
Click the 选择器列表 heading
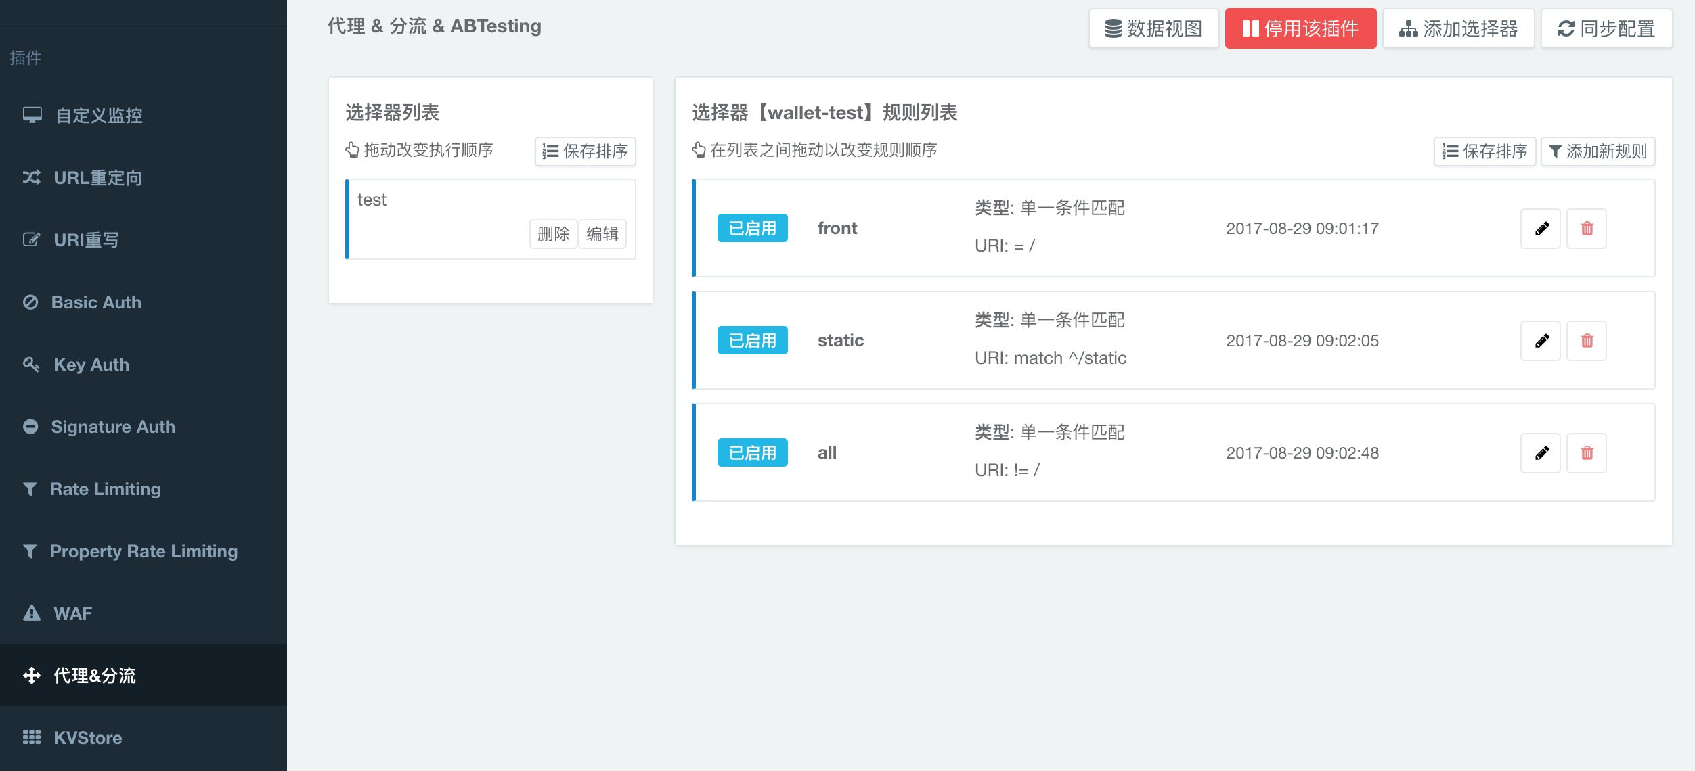tap(393, 112)
